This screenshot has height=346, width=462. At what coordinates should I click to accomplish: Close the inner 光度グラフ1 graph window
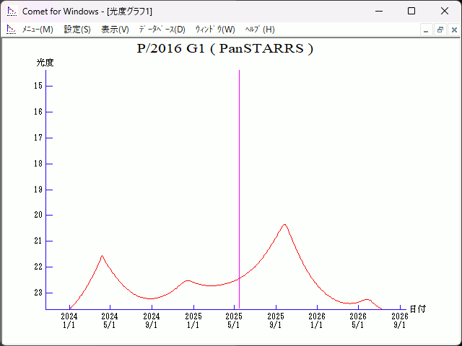pos(454,30)
